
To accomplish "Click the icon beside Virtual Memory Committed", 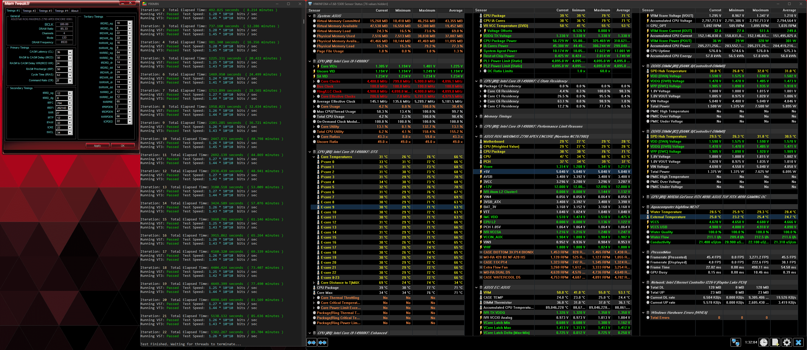I will pos(314,21).
